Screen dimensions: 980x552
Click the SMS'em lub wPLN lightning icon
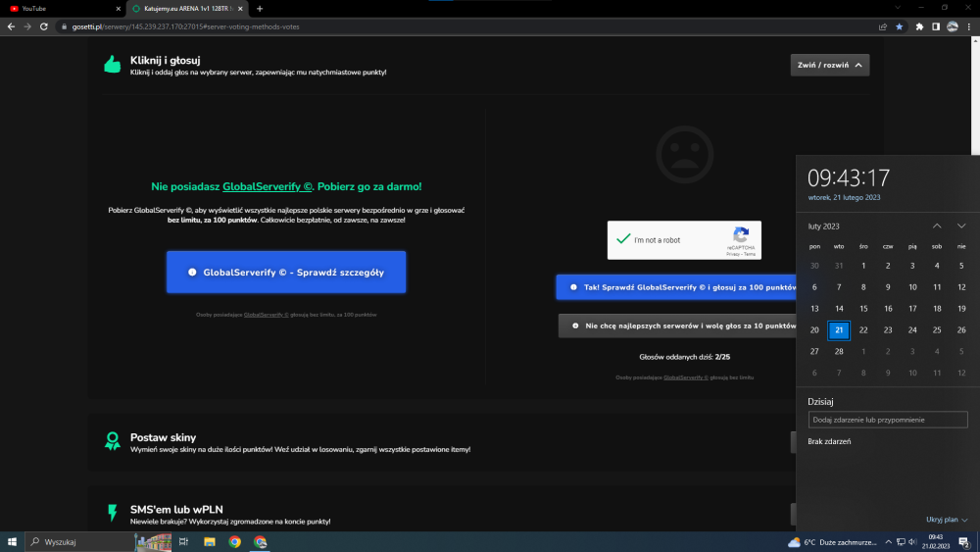(113, 513)
